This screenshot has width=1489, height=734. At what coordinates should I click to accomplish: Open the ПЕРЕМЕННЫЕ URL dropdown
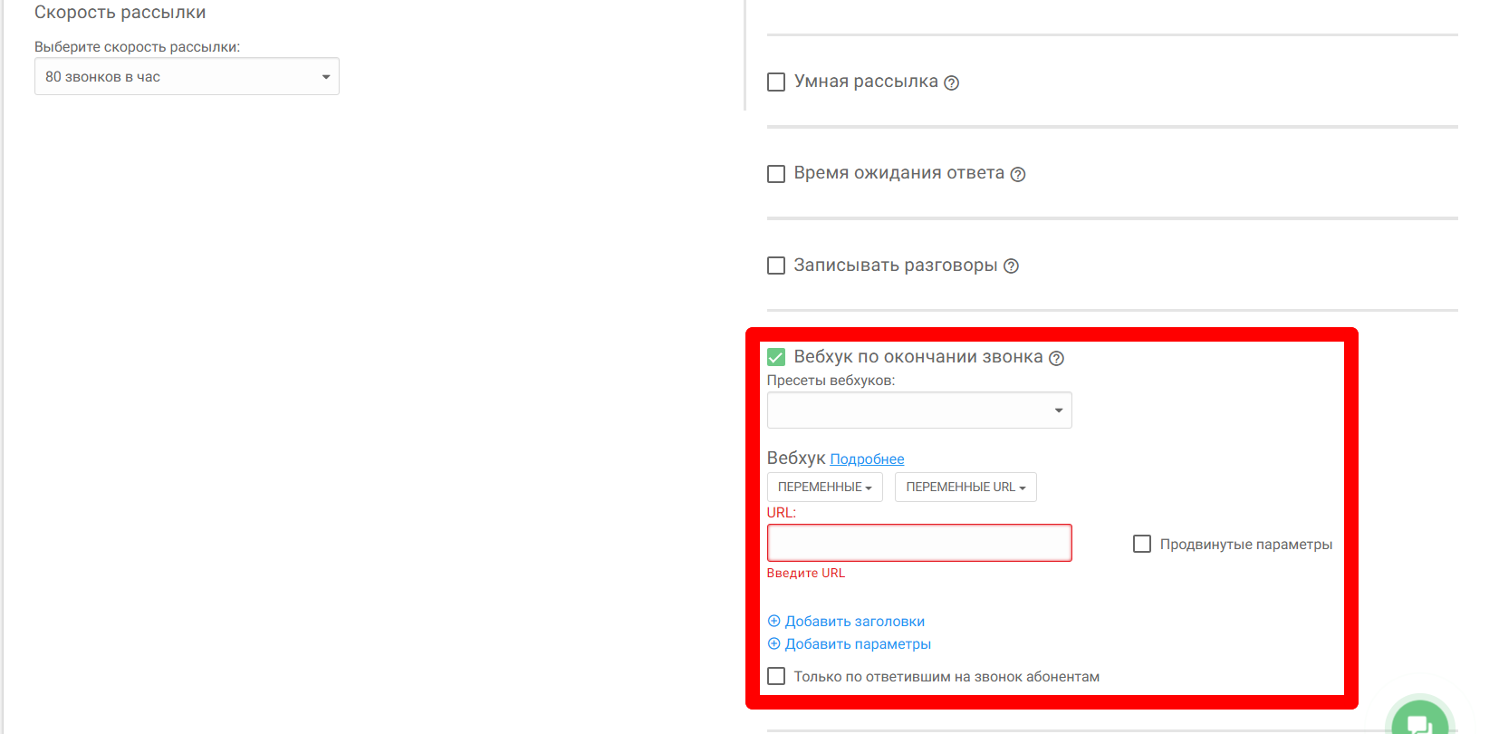965,488
